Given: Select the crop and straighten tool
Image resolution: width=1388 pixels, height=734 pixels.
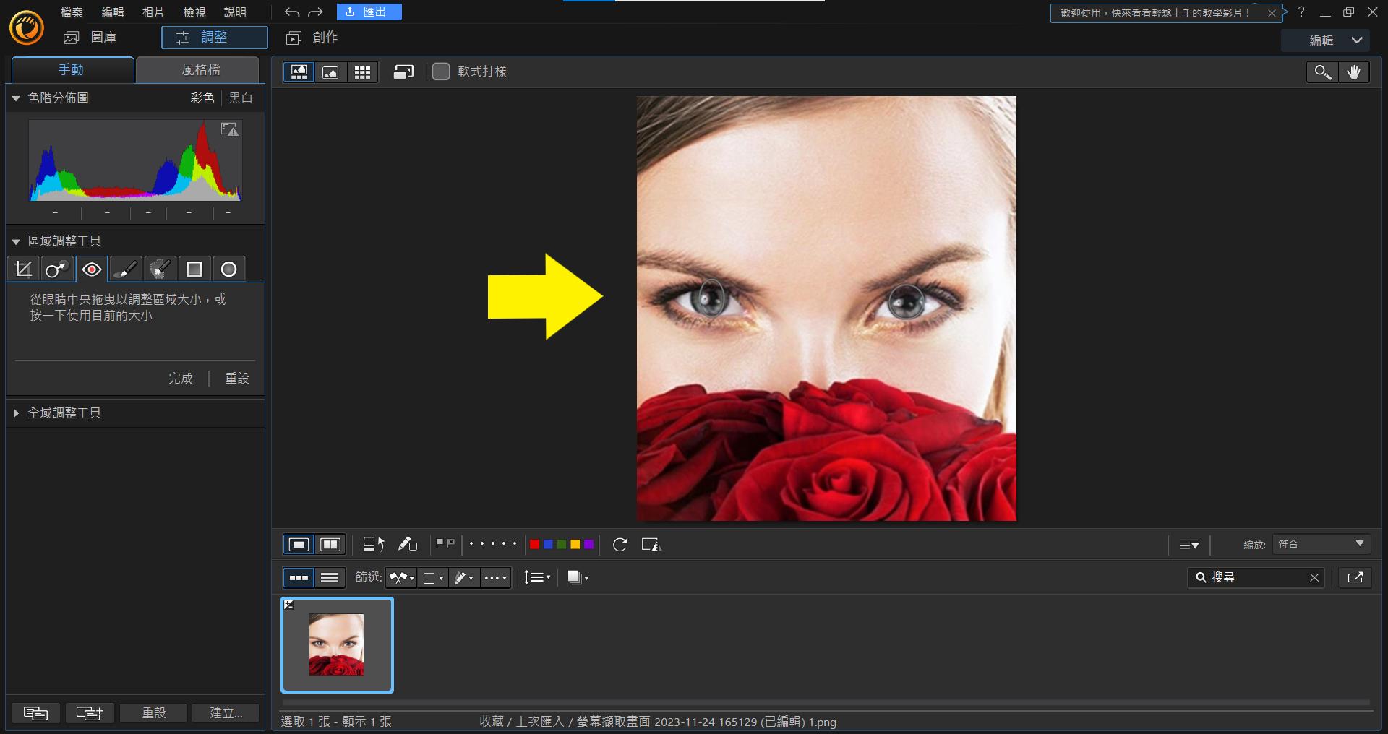Looking at the screenshot, I should tap(23, 269).
